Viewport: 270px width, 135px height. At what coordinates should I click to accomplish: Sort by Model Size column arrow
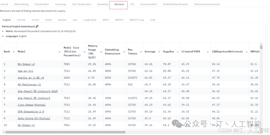tap(84, 52)
